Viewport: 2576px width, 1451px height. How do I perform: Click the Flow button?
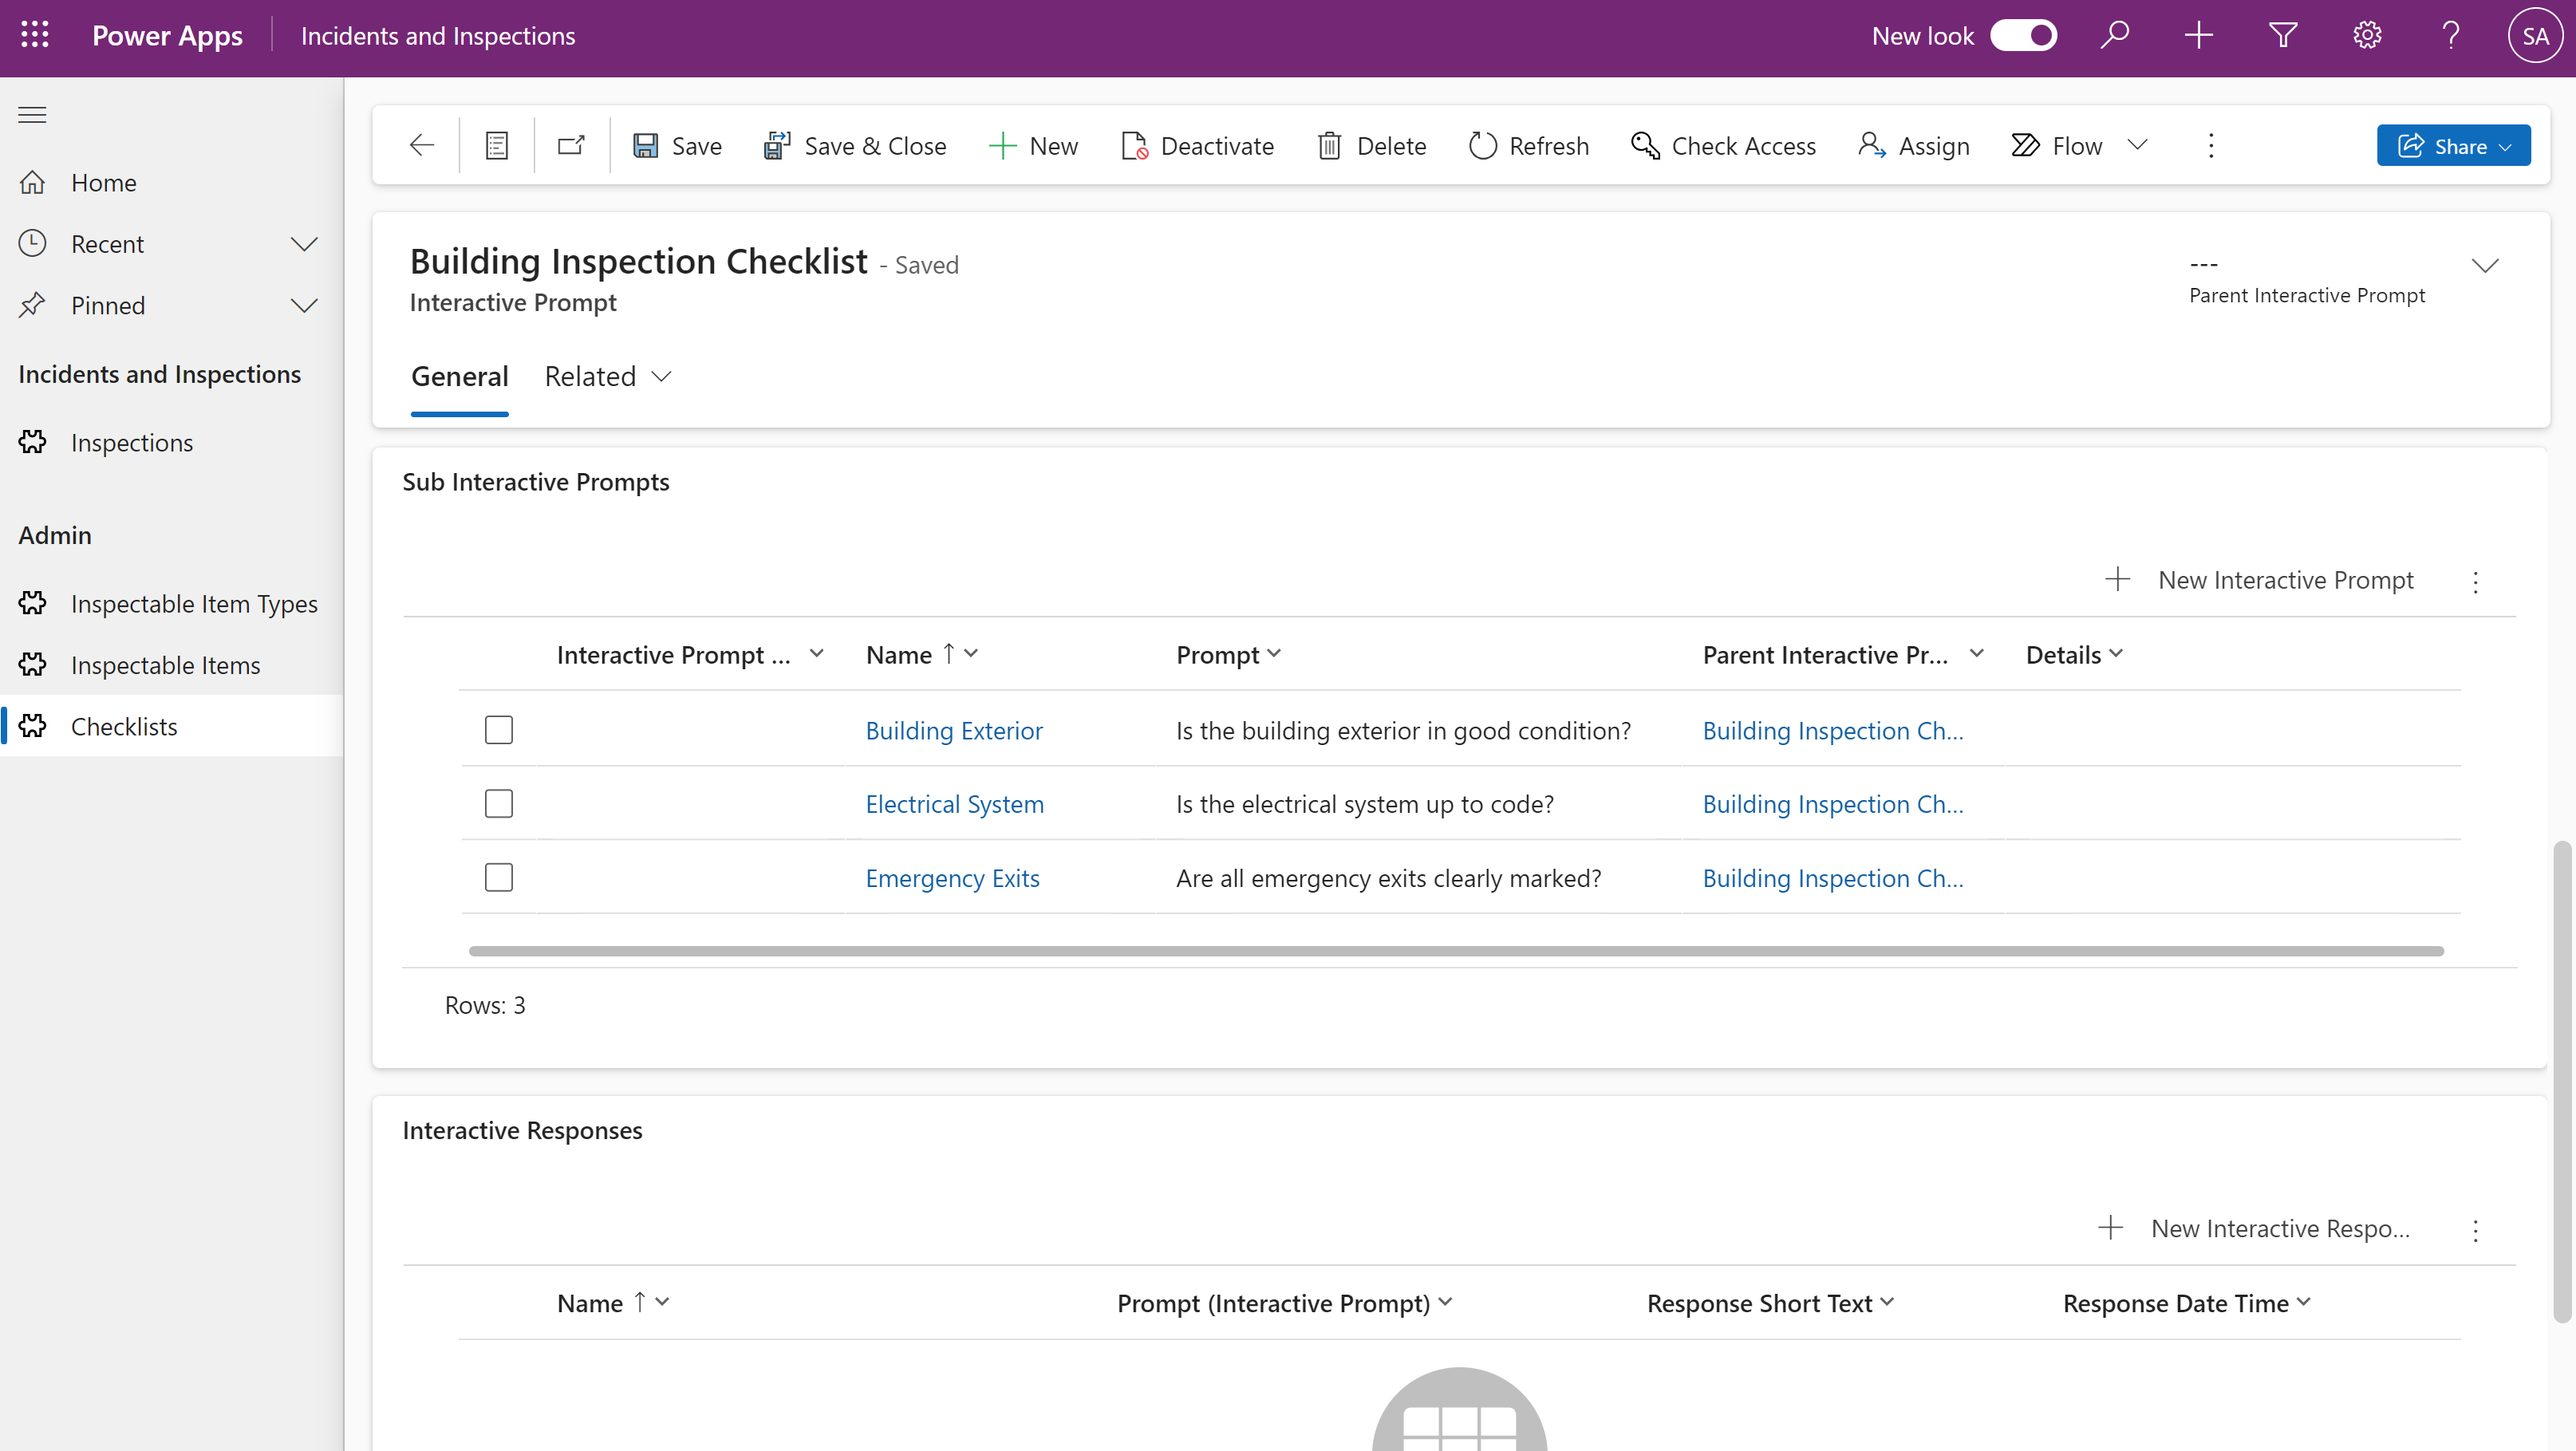coord(2057,146)
